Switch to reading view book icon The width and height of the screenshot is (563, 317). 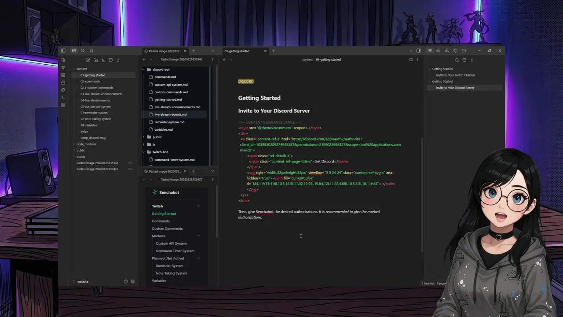tap(411, 59)
